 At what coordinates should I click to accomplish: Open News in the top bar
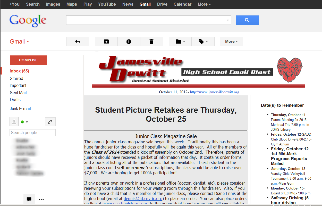(x=128, y=4)
